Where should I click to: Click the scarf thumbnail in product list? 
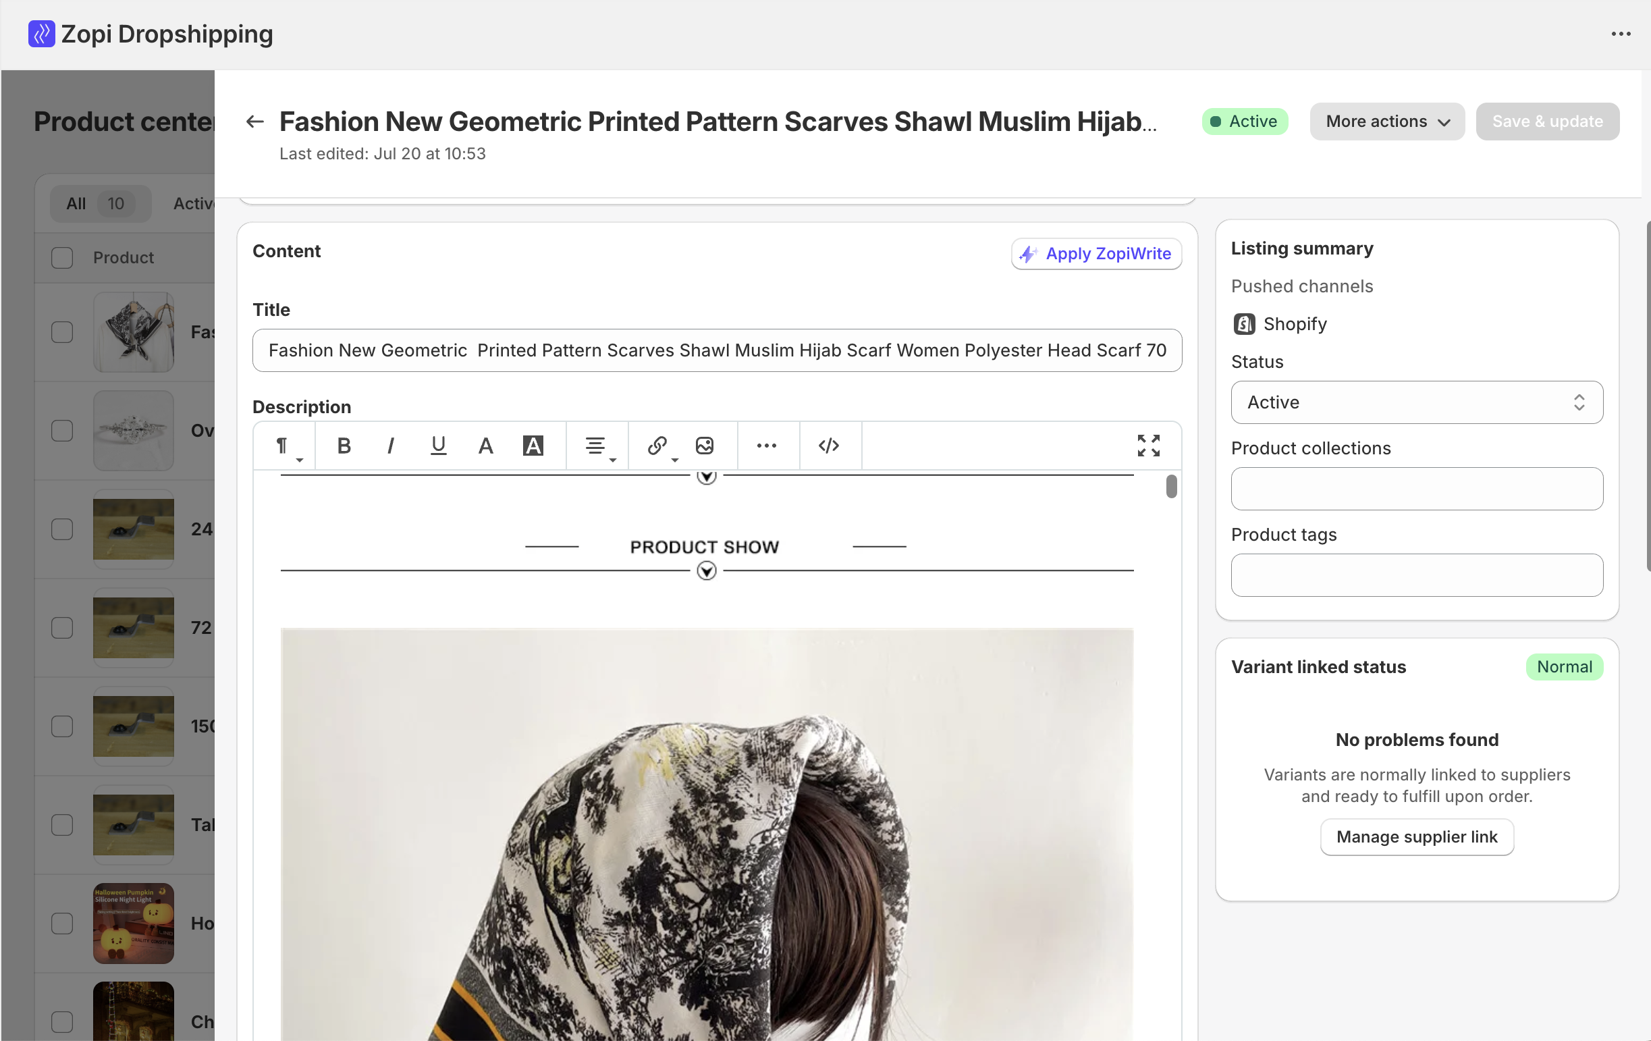click(x=133, y=332)
